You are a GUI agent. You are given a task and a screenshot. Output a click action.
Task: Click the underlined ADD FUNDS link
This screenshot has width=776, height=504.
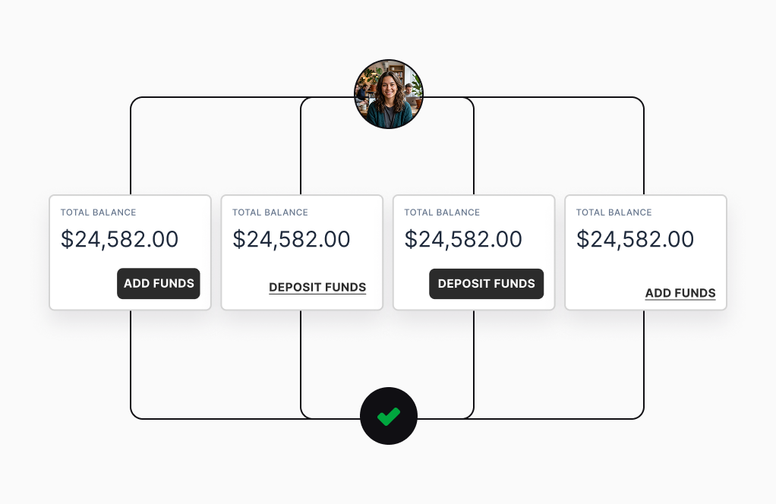click(680, 293)
